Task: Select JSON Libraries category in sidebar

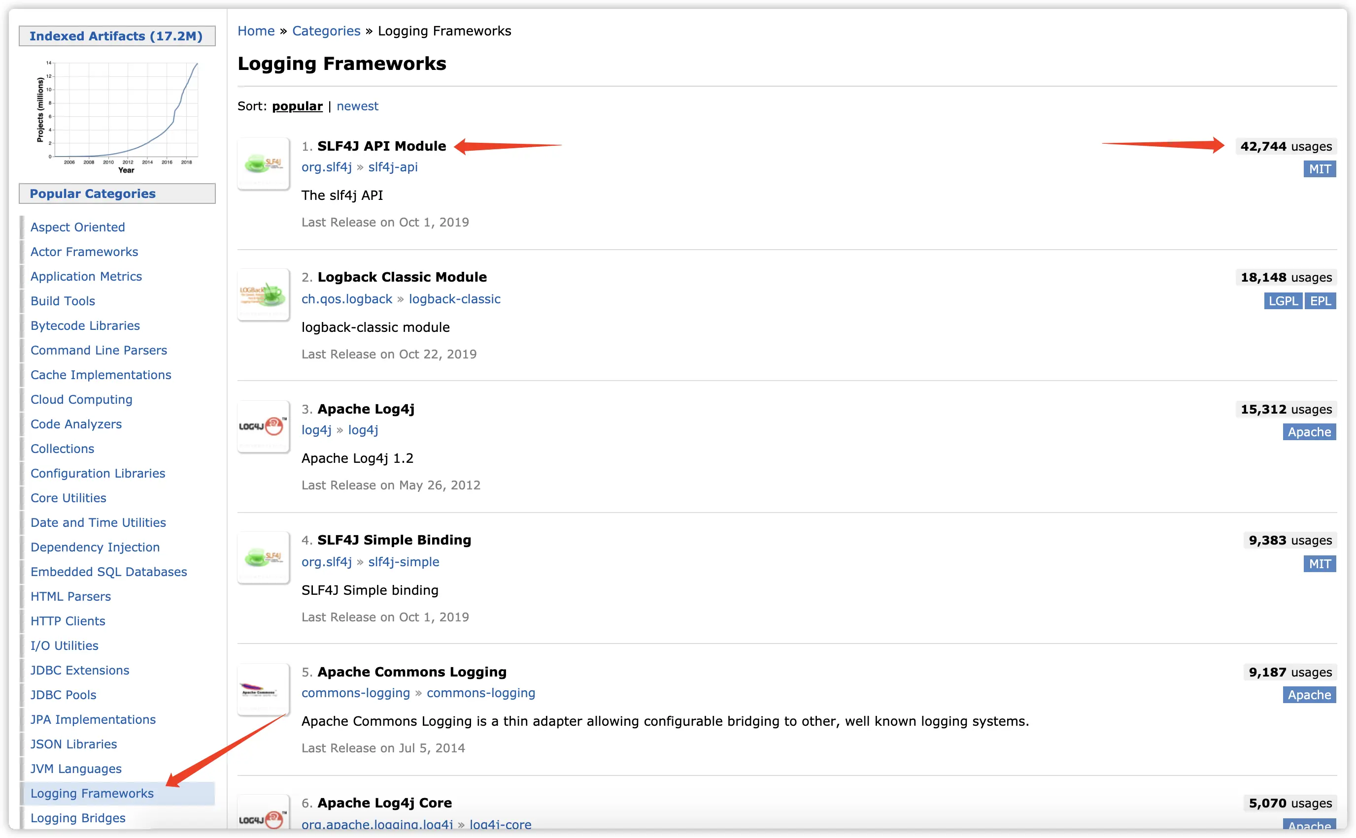Action: (74, 744)
